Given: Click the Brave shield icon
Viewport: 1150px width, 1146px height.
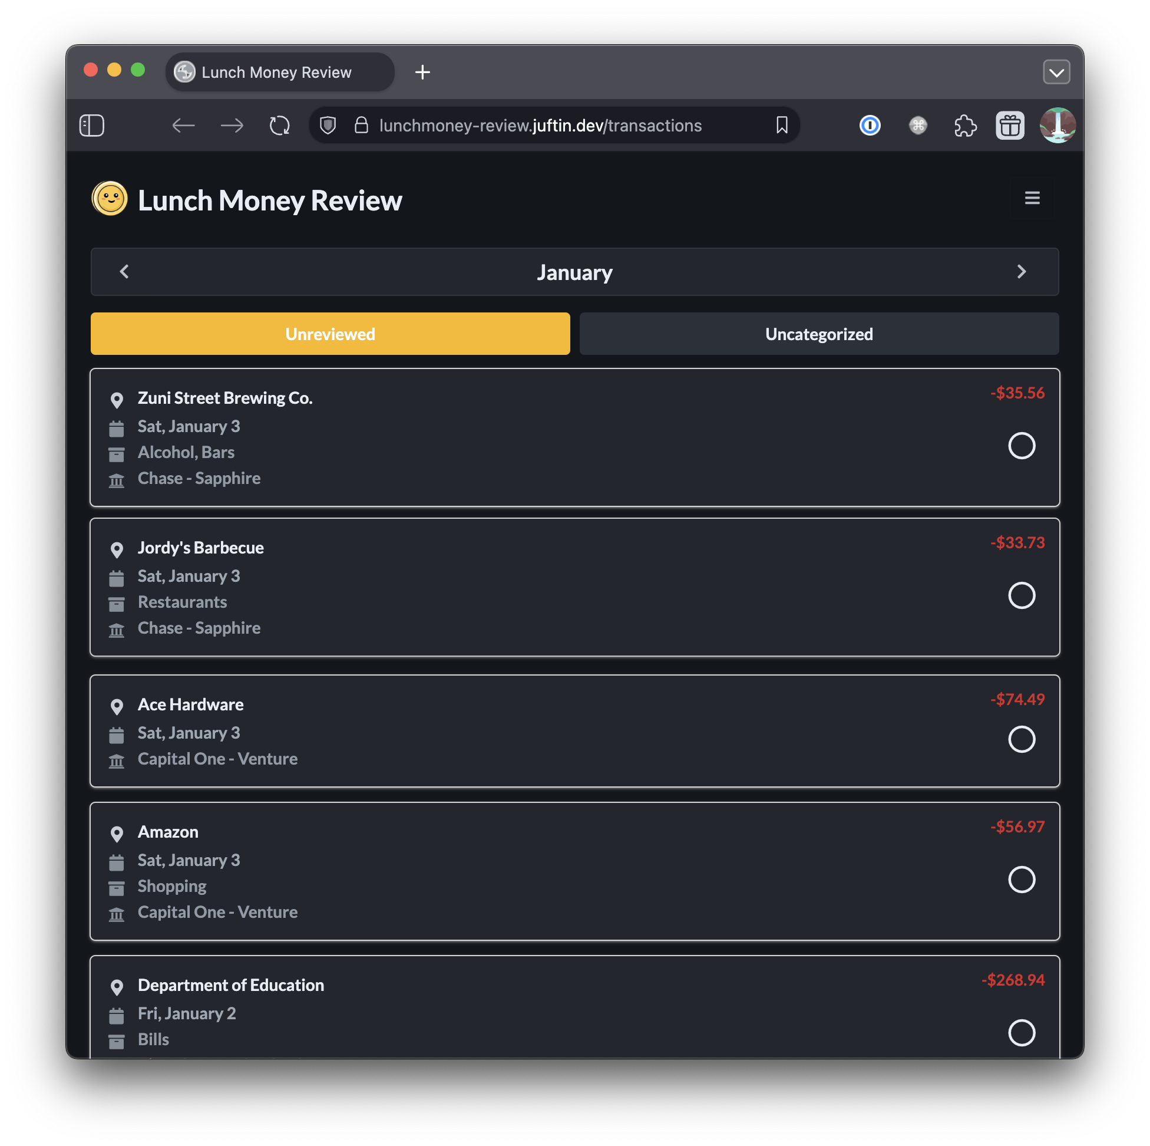Looking at the screenshot, I should (328, 126).
